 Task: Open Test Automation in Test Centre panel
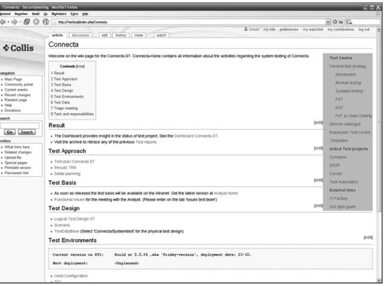pos(343,182)
